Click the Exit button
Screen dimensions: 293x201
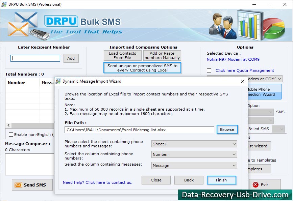[x=265, y=184]
